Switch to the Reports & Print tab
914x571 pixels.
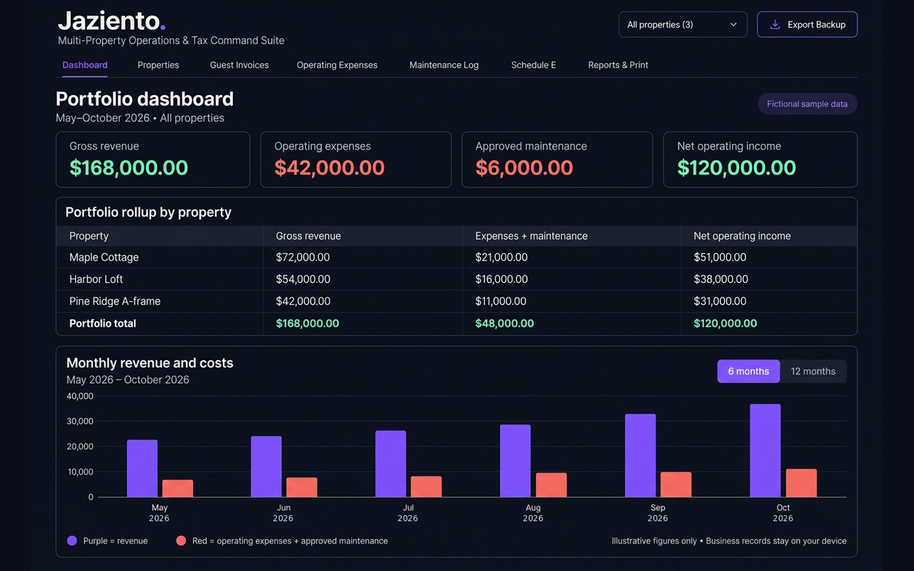tap(618, 65)
